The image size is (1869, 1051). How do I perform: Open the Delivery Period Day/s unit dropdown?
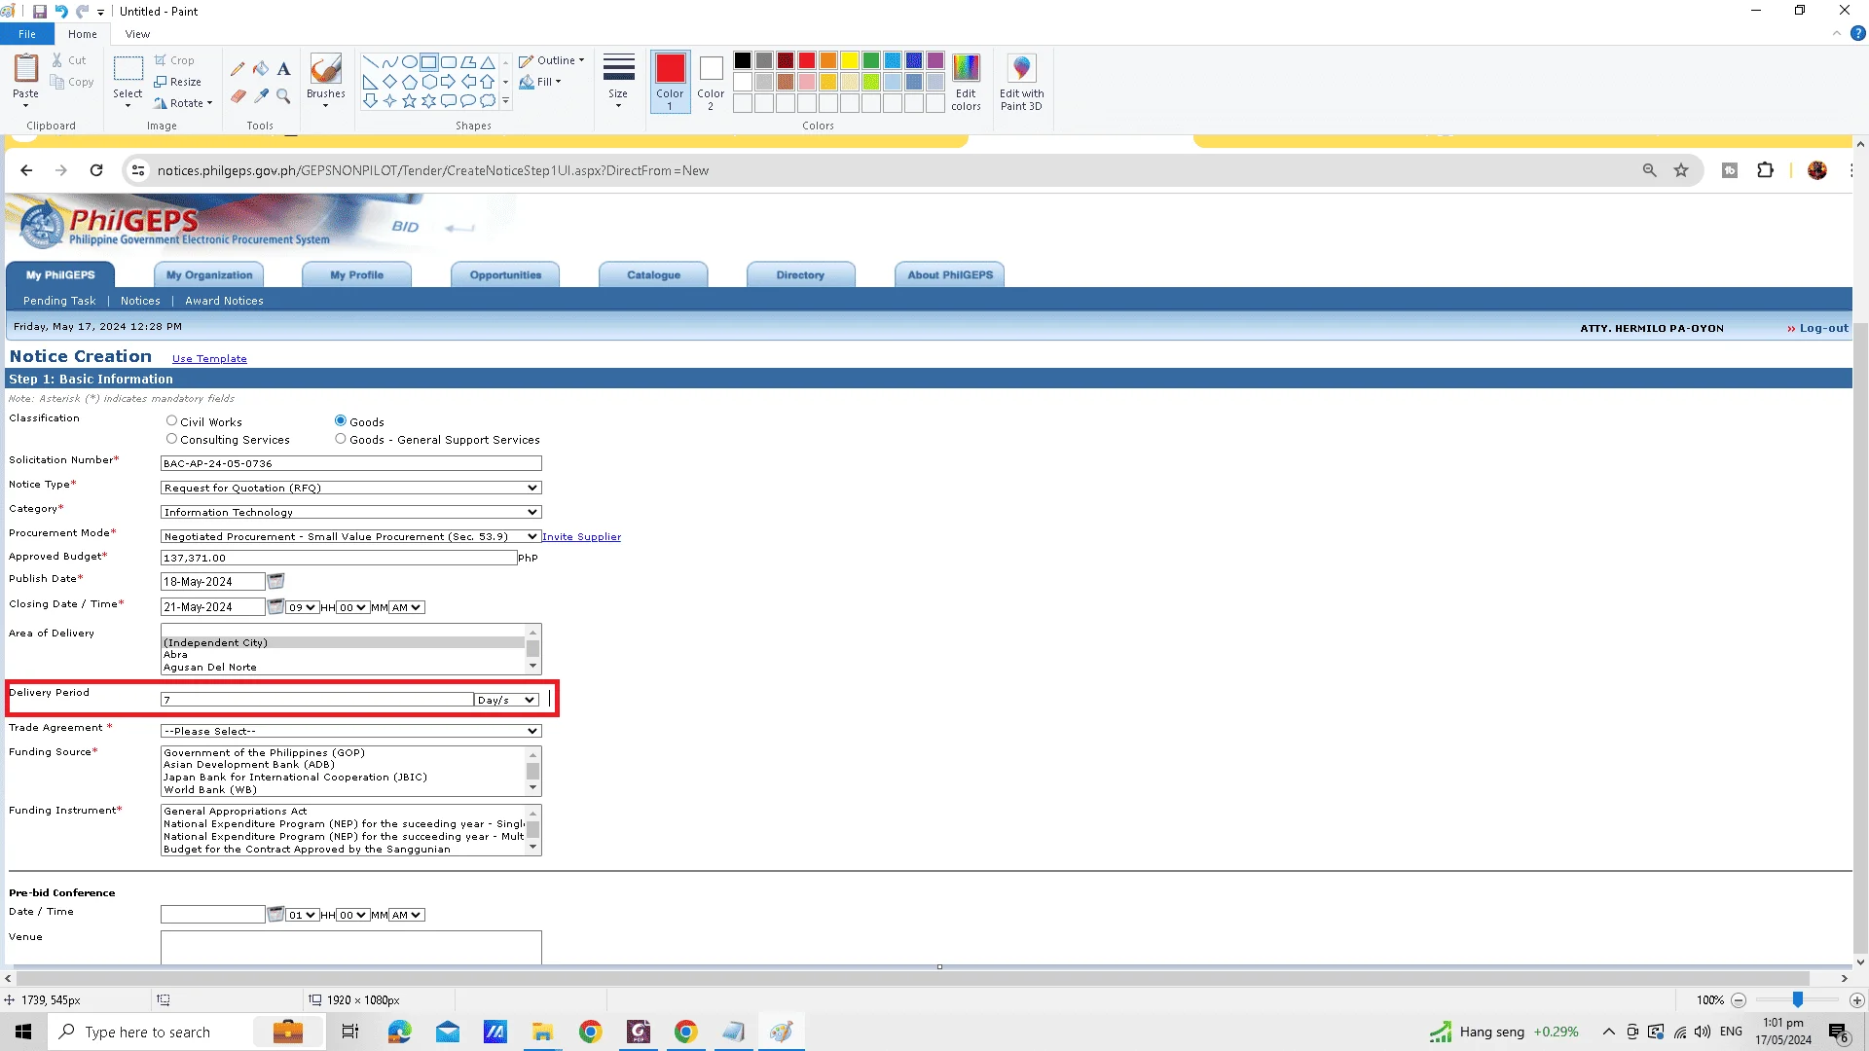[x=506, y=700]
